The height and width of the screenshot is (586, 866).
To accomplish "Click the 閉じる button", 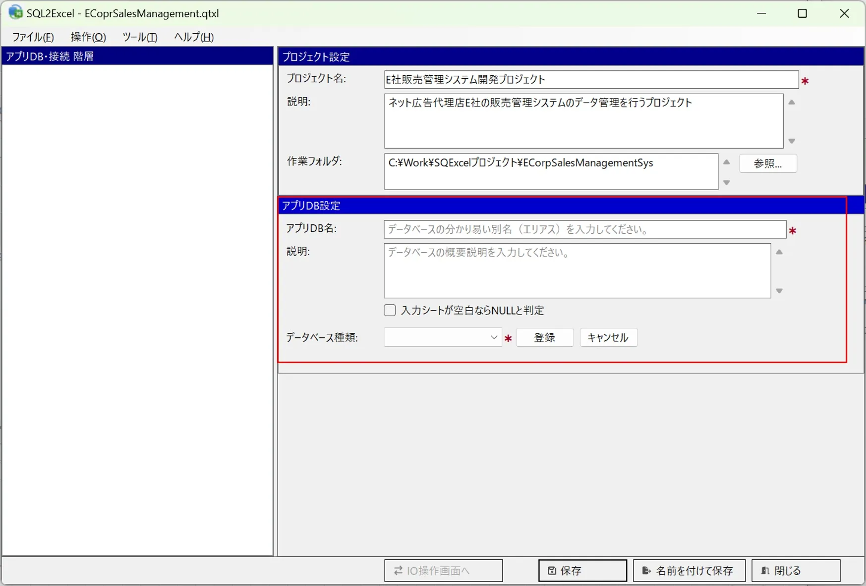I will click(x=796, y=571).
